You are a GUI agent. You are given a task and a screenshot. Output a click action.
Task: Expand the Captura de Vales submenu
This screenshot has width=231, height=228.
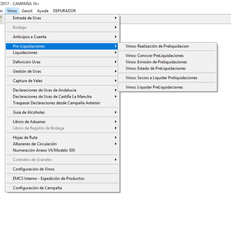28,81
